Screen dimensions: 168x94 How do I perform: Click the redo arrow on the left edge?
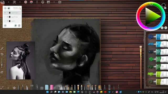point(2,72)
